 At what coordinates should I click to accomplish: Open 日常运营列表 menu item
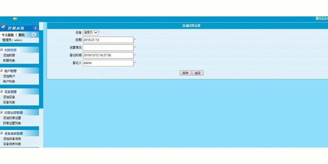(x=12, y=123)
